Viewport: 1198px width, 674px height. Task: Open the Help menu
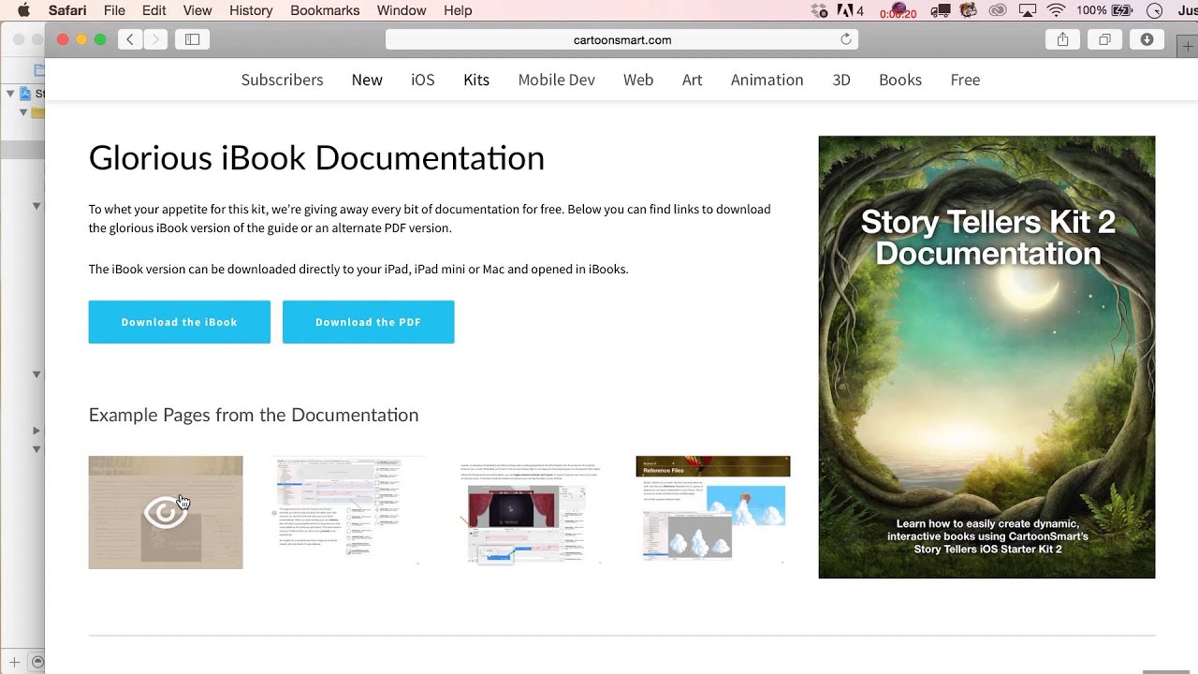point(458,10)
